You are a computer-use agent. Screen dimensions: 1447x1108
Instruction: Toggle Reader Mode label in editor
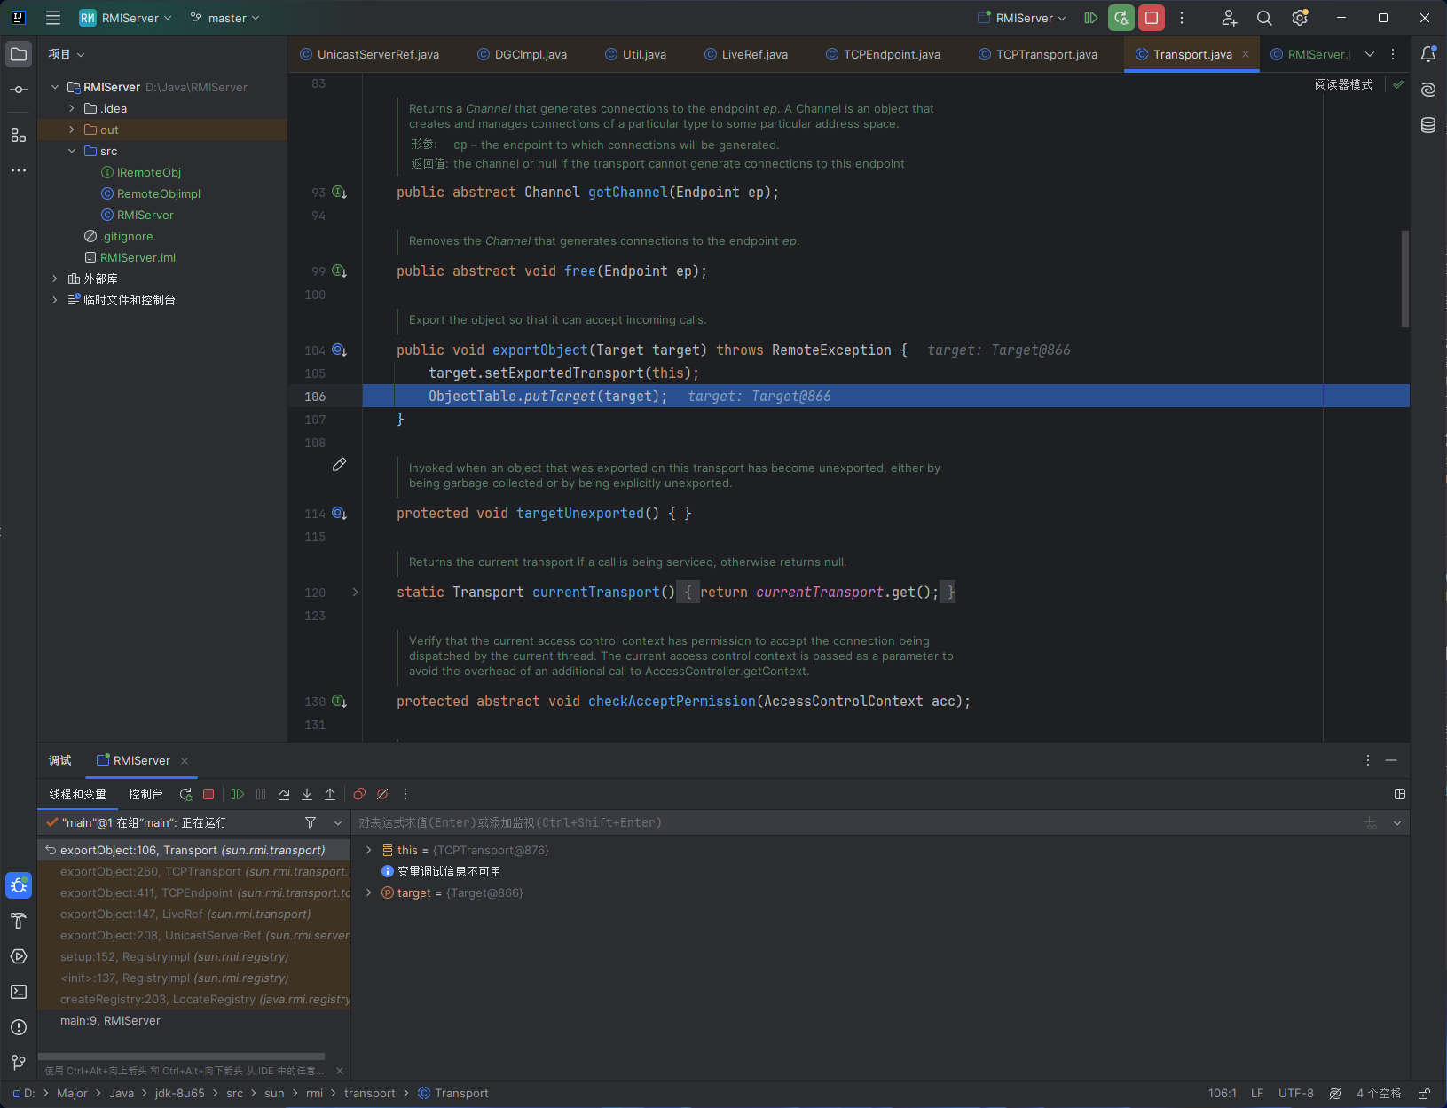(1343, 84)
